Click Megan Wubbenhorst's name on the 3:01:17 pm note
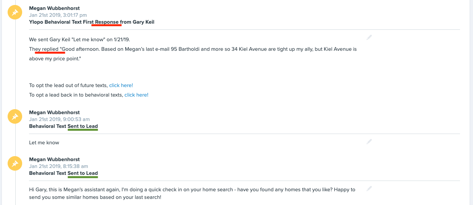This screenshot has width=473, height=205. 54,8
